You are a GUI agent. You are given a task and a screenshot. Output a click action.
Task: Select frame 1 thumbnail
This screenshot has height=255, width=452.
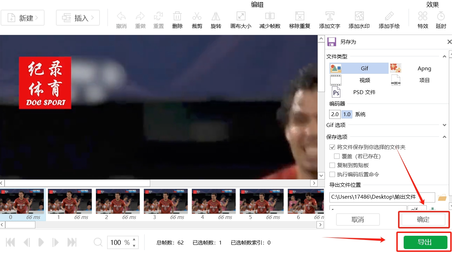click(70, 205)
